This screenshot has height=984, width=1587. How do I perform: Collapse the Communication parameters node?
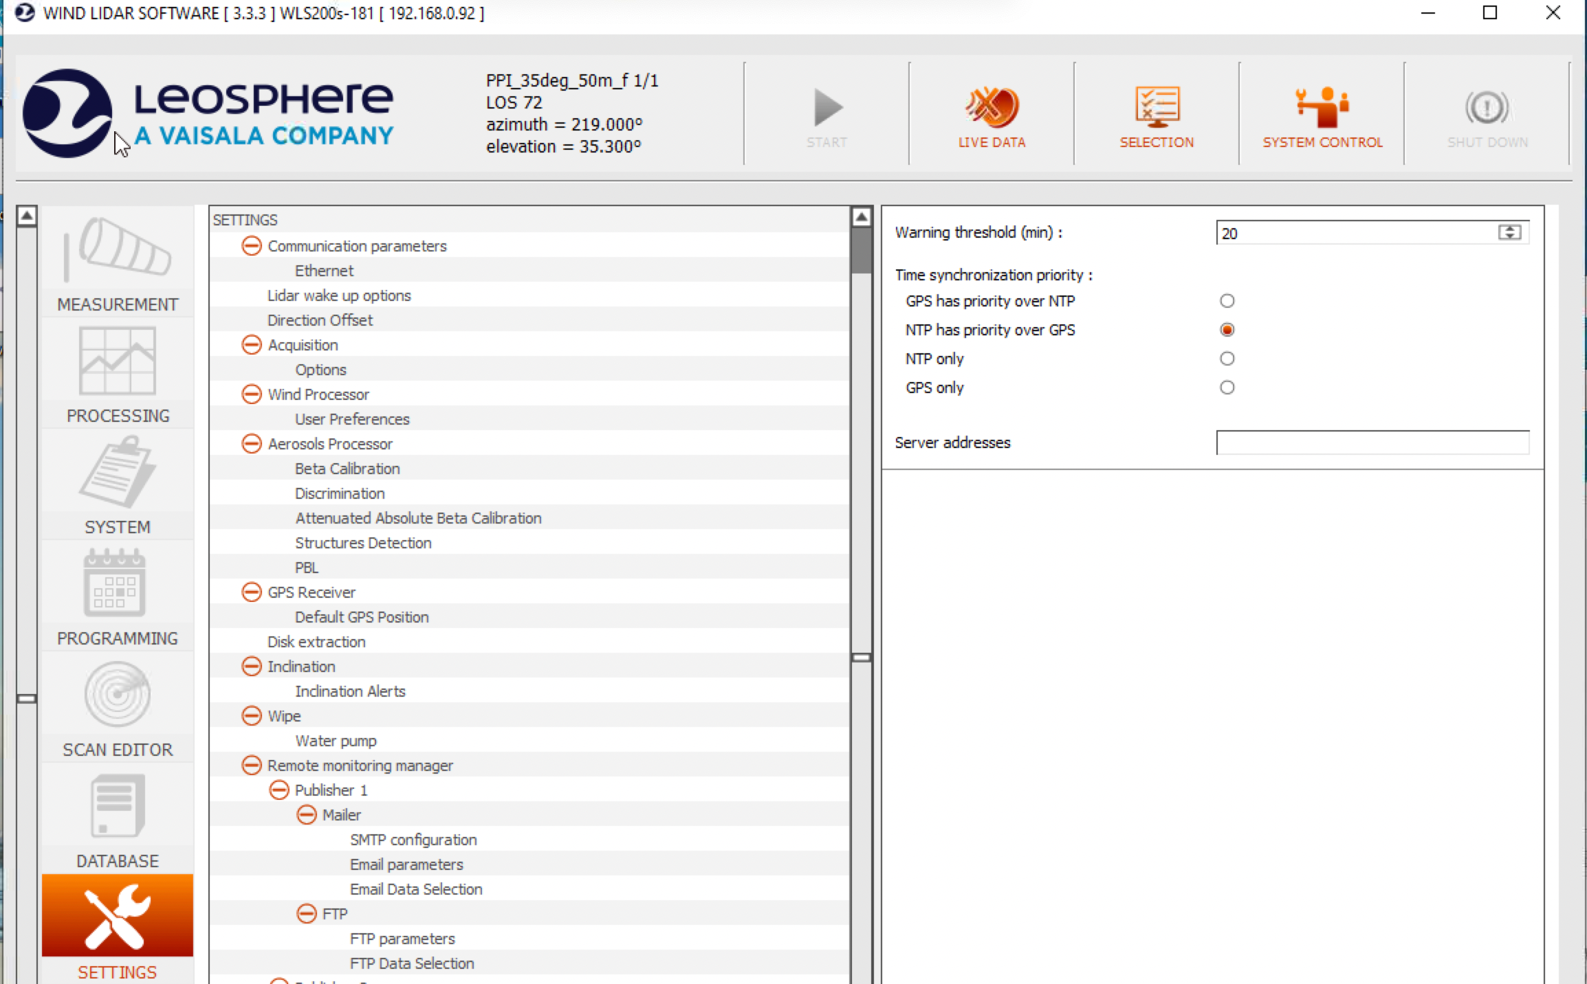[252, 246]
